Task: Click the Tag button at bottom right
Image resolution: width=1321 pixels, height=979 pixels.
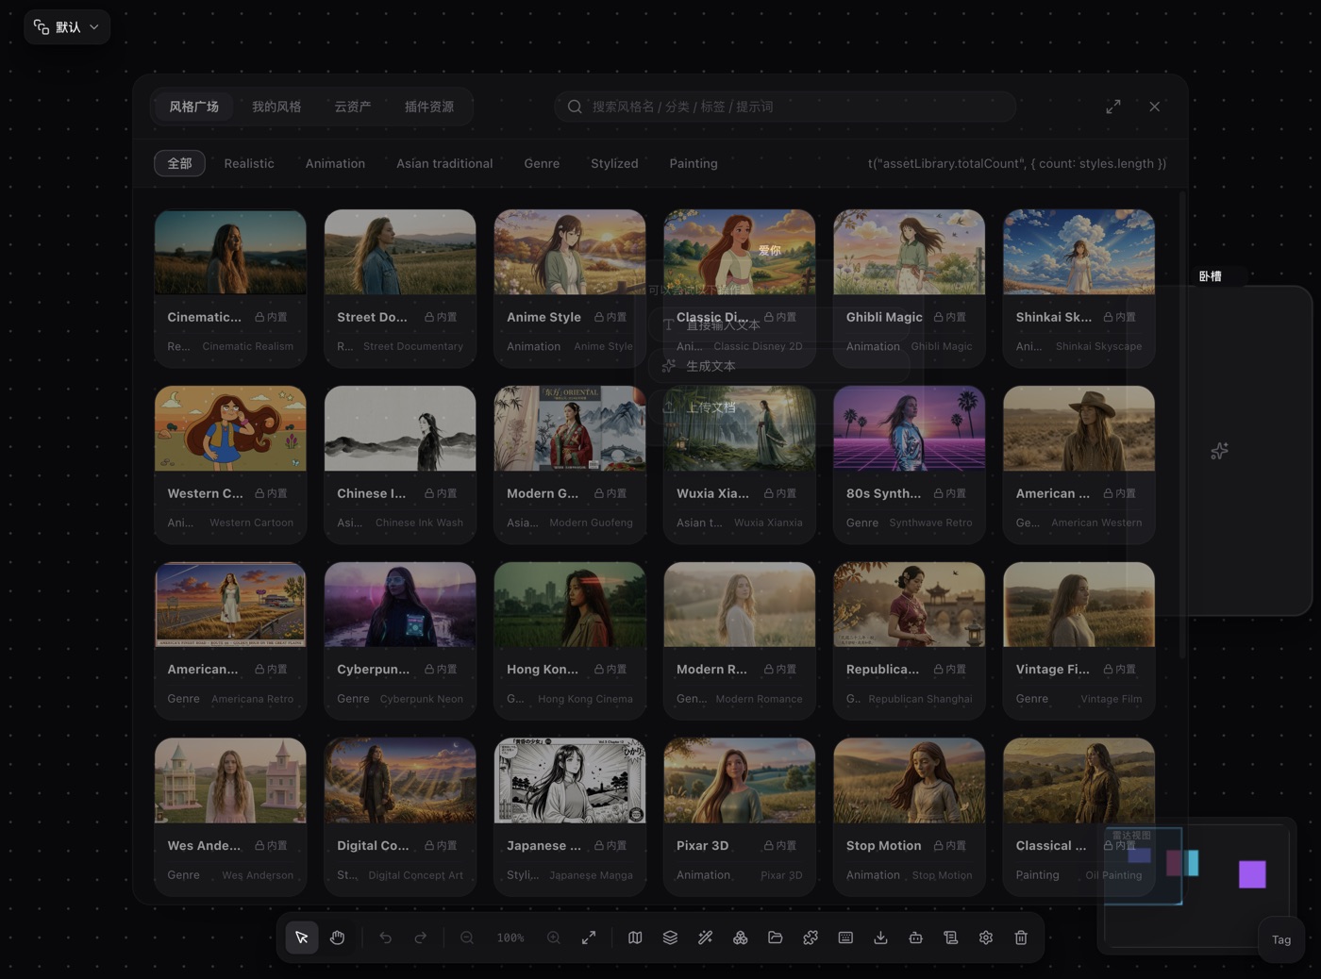Action: click(1281, 939)
